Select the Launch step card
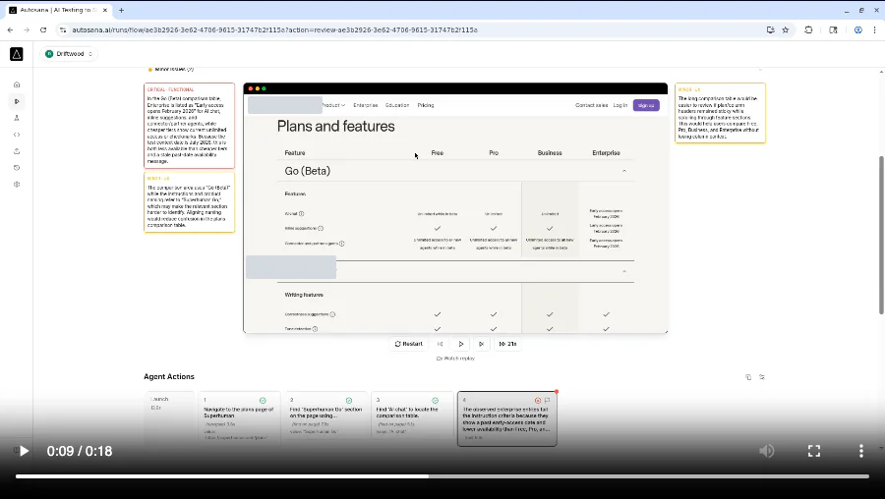Screen dimensions: 885x499 tap(169, 417)
